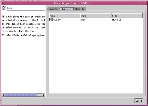
Task: Select the Built On tab
Action: pos(67,9)
